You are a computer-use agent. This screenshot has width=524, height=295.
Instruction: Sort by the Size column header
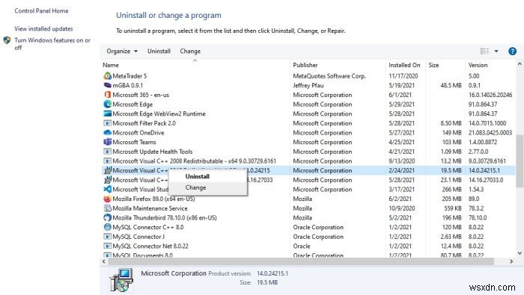(x=433, y=65)
